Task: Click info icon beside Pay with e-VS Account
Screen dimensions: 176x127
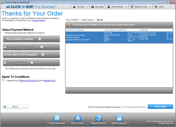Action: coord(43,55)
